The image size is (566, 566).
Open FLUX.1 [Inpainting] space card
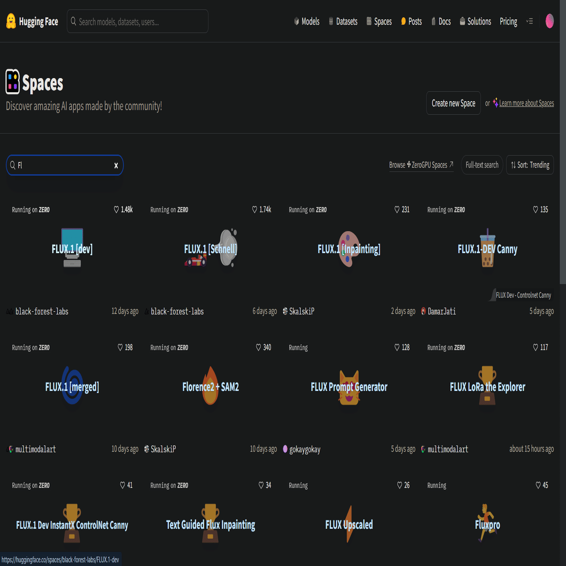click(x=349, y=249)
